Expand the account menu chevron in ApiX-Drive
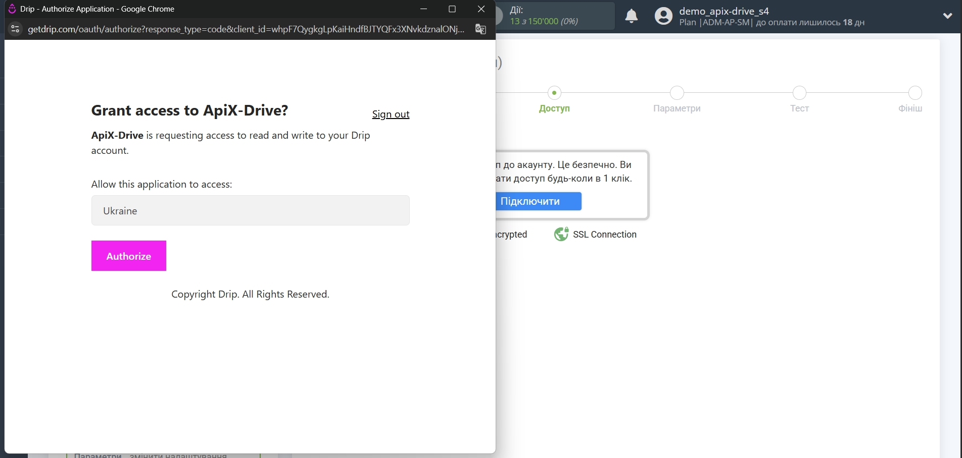Image resolution: width=962 pixels, height=458 pixels. (x=947, y=16)
